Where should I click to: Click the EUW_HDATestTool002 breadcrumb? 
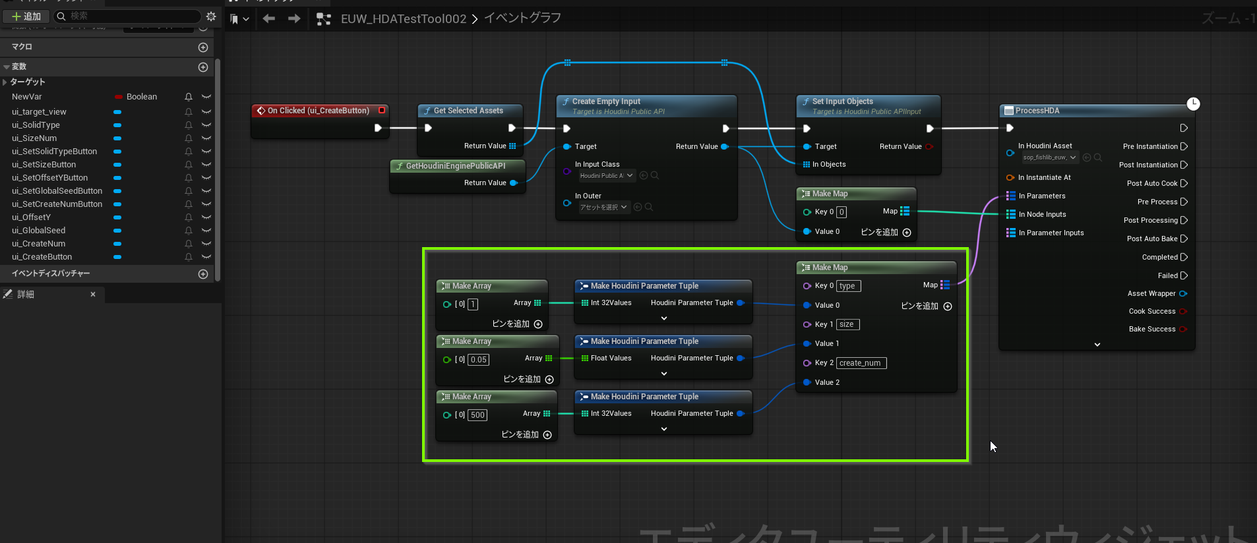403,19
